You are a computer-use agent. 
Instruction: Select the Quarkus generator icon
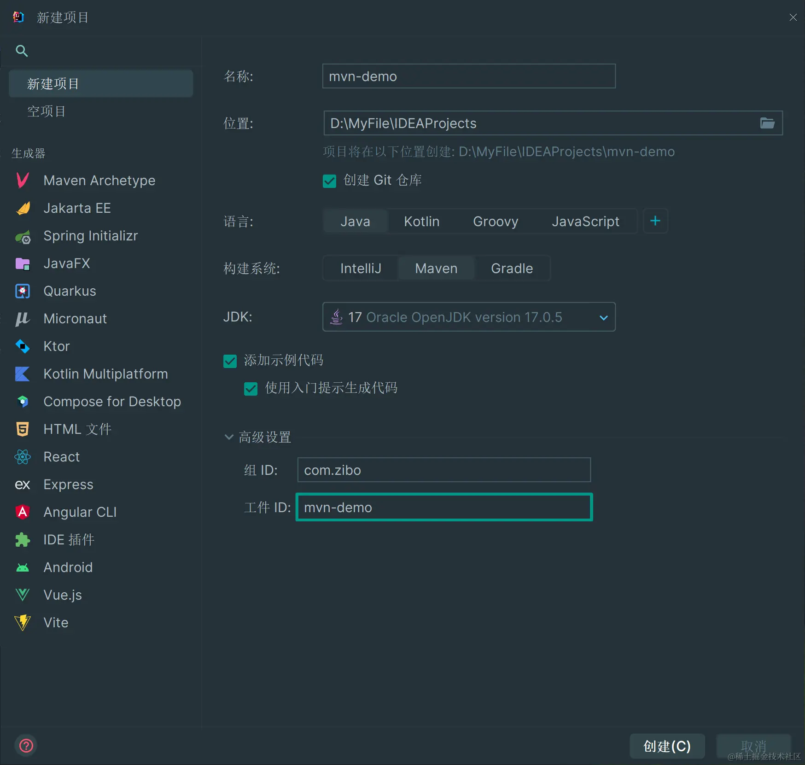pyautogui.click(x=23, y=291)
